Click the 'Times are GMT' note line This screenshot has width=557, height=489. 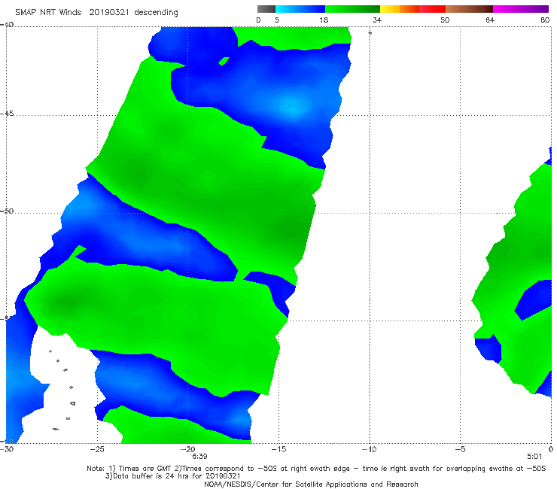point(316,469)
